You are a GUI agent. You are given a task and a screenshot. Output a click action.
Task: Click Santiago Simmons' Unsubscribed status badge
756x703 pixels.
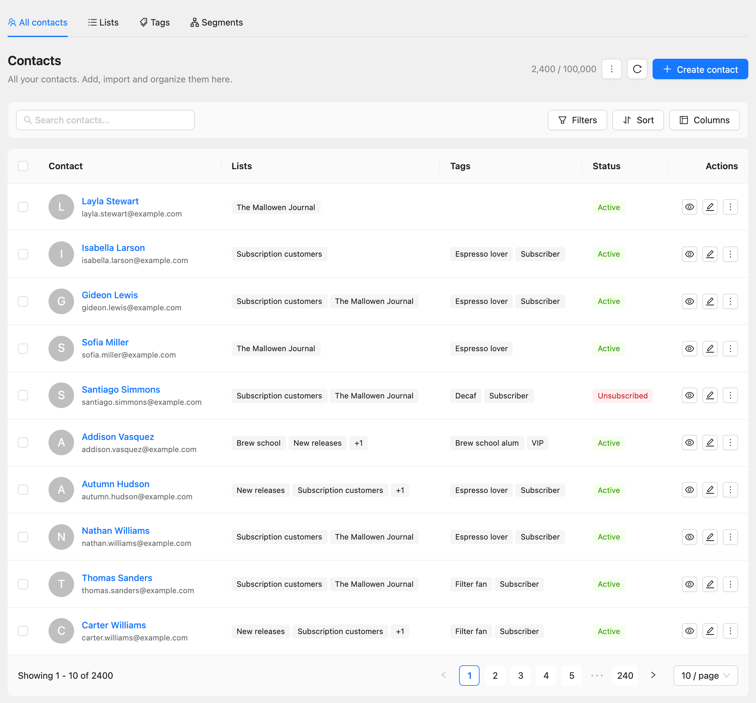622,396
